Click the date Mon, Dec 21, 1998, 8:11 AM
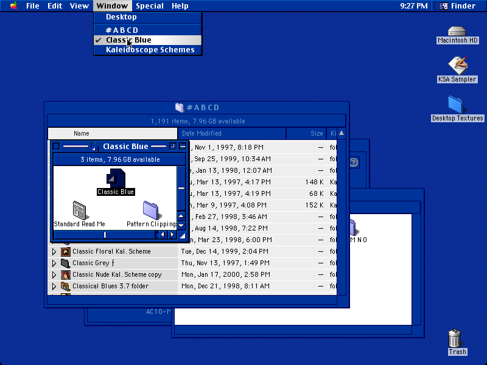Image resolution: width=487 pixels, height=365 pixels. click(225, 286)
